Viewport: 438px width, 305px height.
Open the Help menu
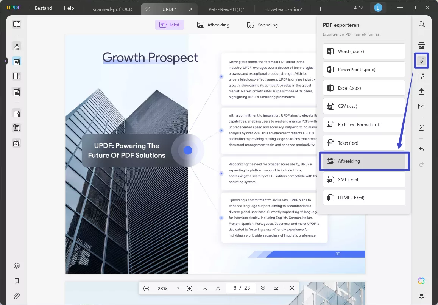pyautogui.click(x=69, y=8)
